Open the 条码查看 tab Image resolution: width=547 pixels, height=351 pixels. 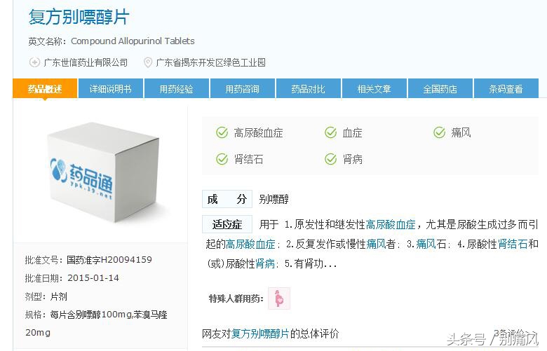506,88
